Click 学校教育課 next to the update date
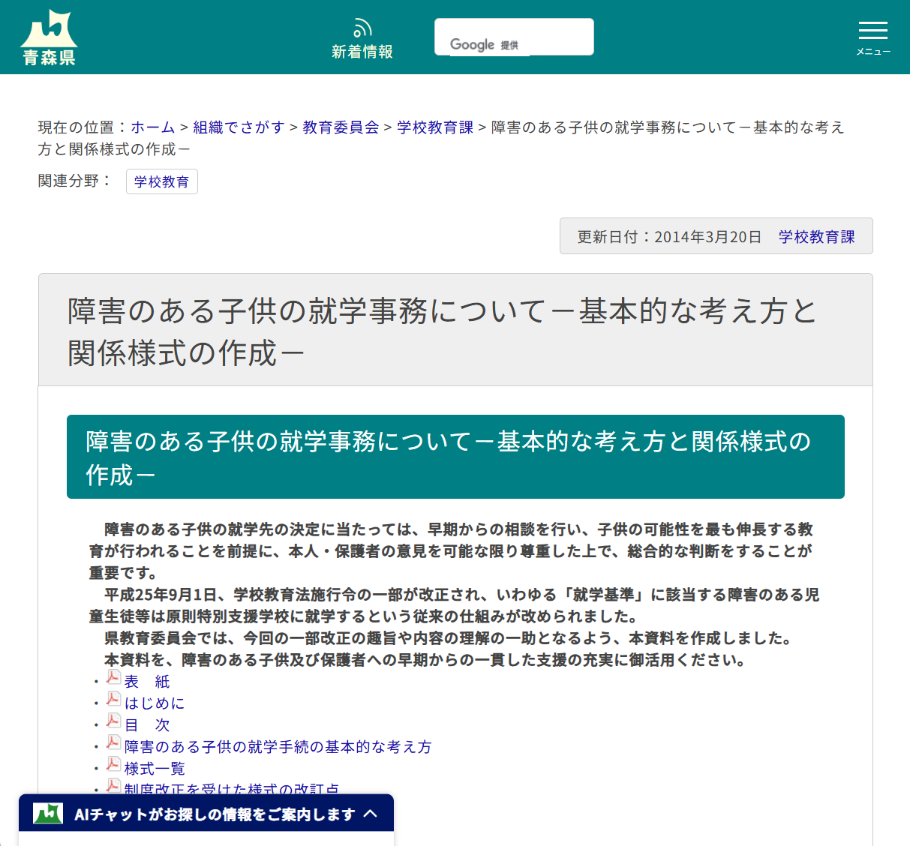Image resolution: width=910 pixels, height=846 pixels. pos(815,235)
